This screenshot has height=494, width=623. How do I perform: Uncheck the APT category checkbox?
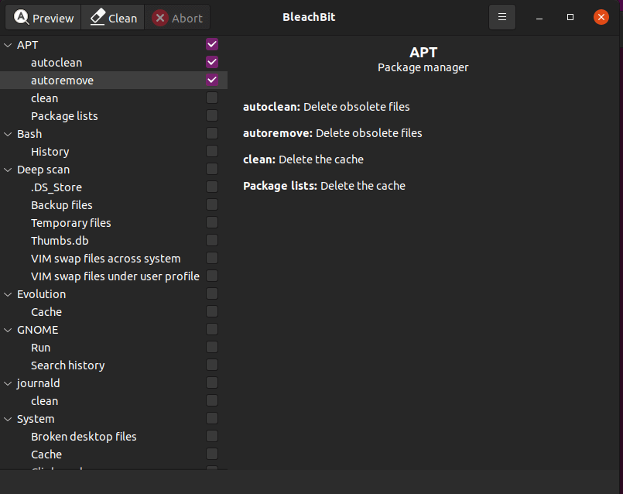click(211, 44)
